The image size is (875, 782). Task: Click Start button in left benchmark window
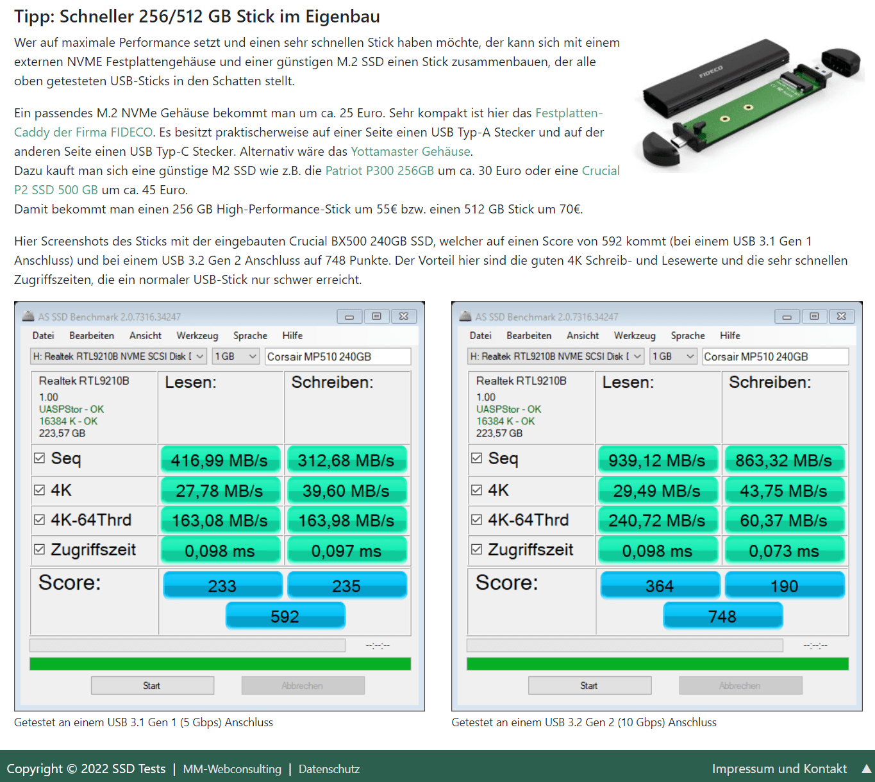pos(153,685)
